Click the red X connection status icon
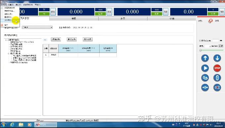Screen dimensions: 225x128 (x=210, y=21)
